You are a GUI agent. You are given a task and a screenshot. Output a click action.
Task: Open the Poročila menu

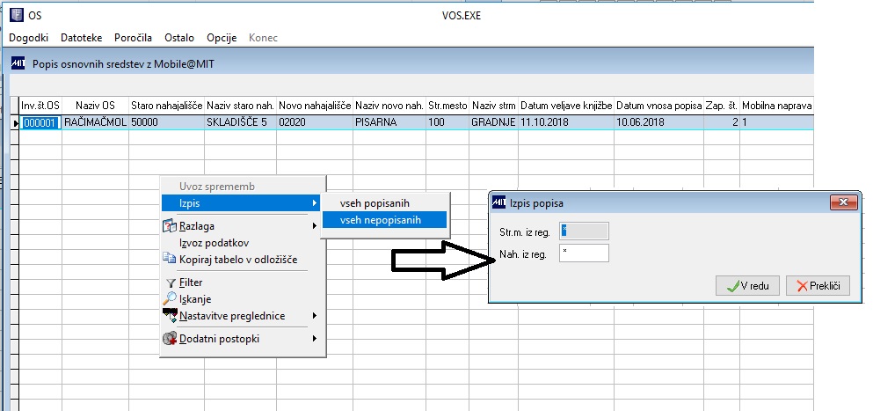click(x=133, y=38)
